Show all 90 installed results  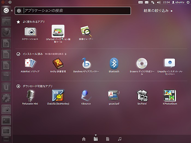point(55,54)
